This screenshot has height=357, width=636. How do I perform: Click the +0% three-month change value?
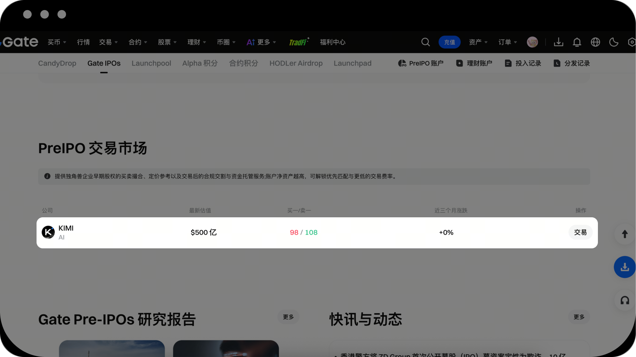click(x=446, y=232)
